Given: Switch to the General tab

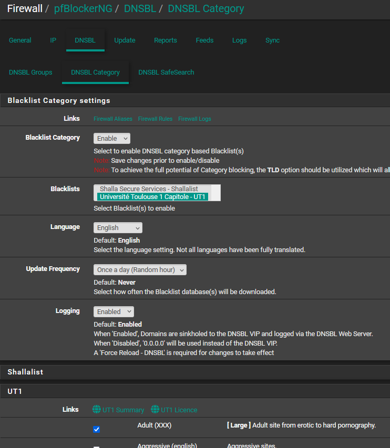Looking at the screenshot, I should [x=20, y=40].
